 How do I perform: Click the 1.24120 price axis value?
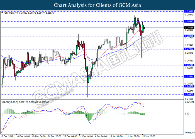pos(189,99)
